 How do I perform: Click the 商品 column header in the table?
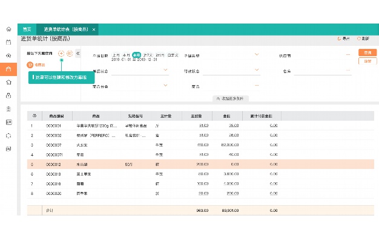coord(96,116)
